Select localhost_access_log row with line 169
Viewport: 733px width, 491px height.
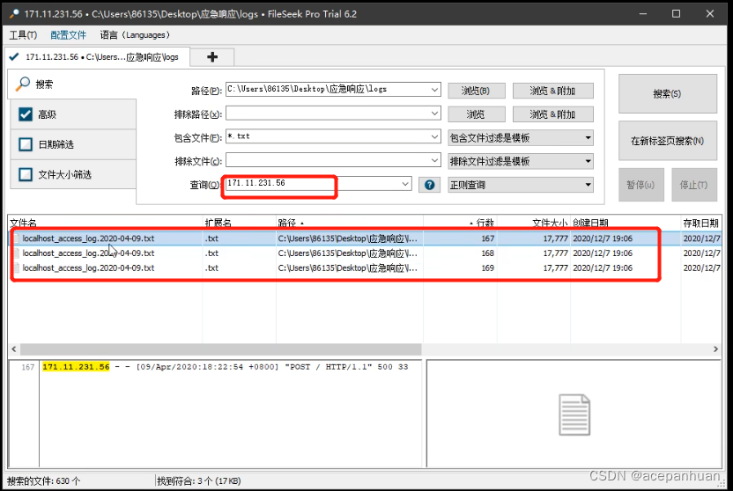365,267
